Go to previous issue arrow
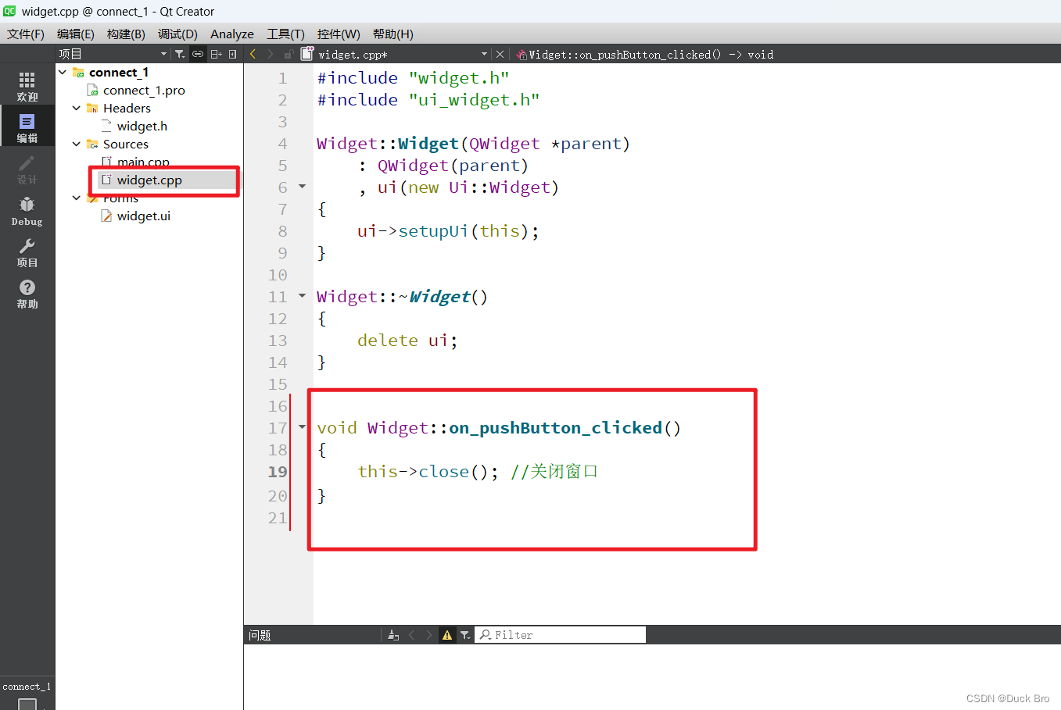This screenshot has height=710, width=1061. [411, 635]
